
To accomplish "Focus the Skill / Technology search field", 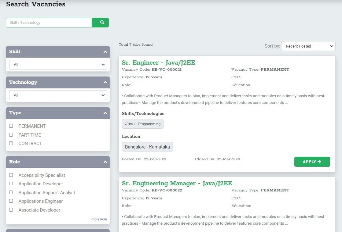I will tap(49, 23).
